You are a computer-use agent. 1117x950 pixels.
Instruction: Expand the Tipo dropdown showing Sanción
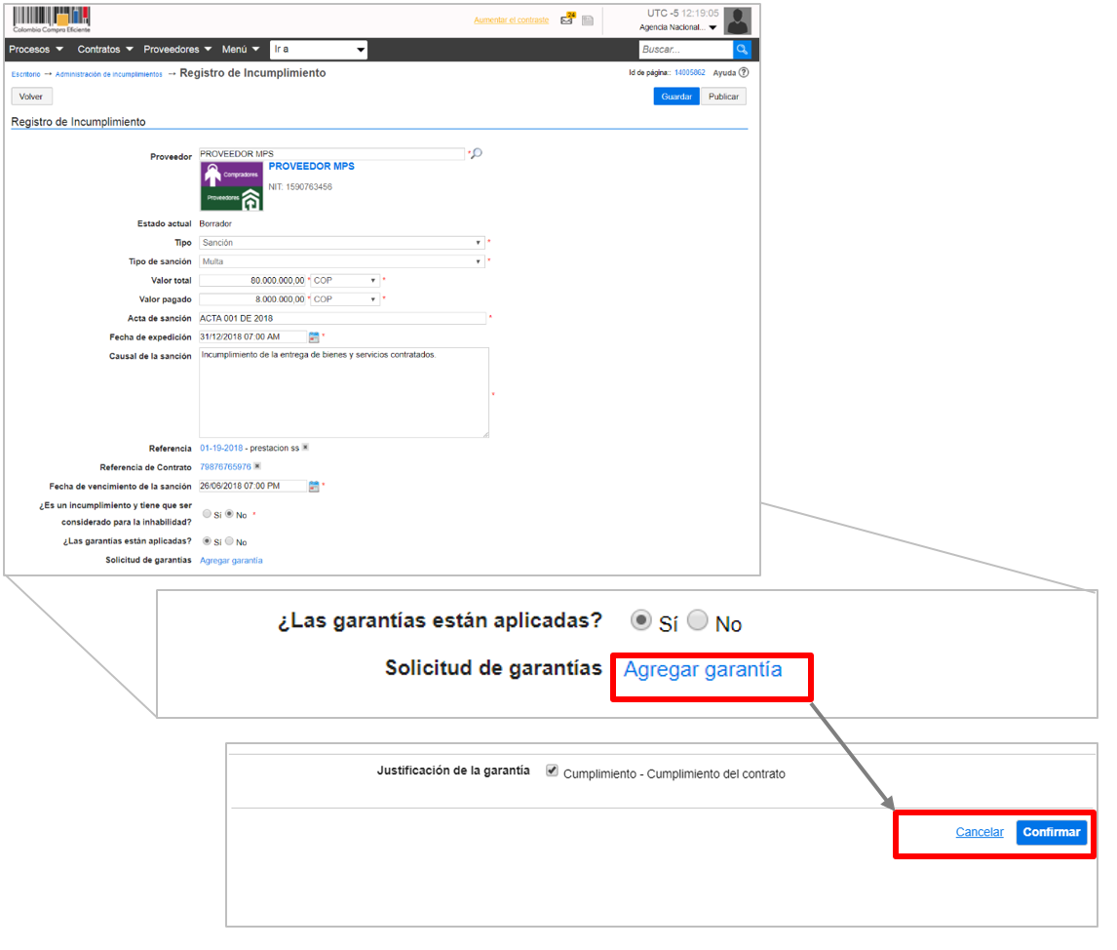[341, 243]
